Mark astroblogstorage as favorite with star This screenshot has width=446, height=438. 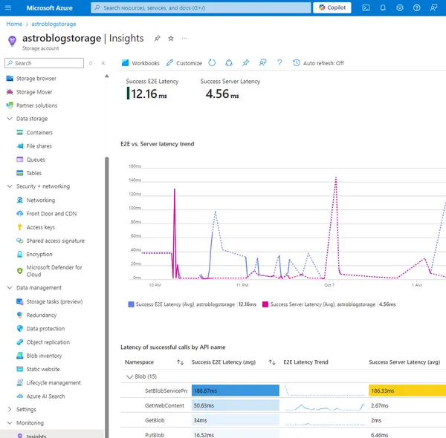171,38
